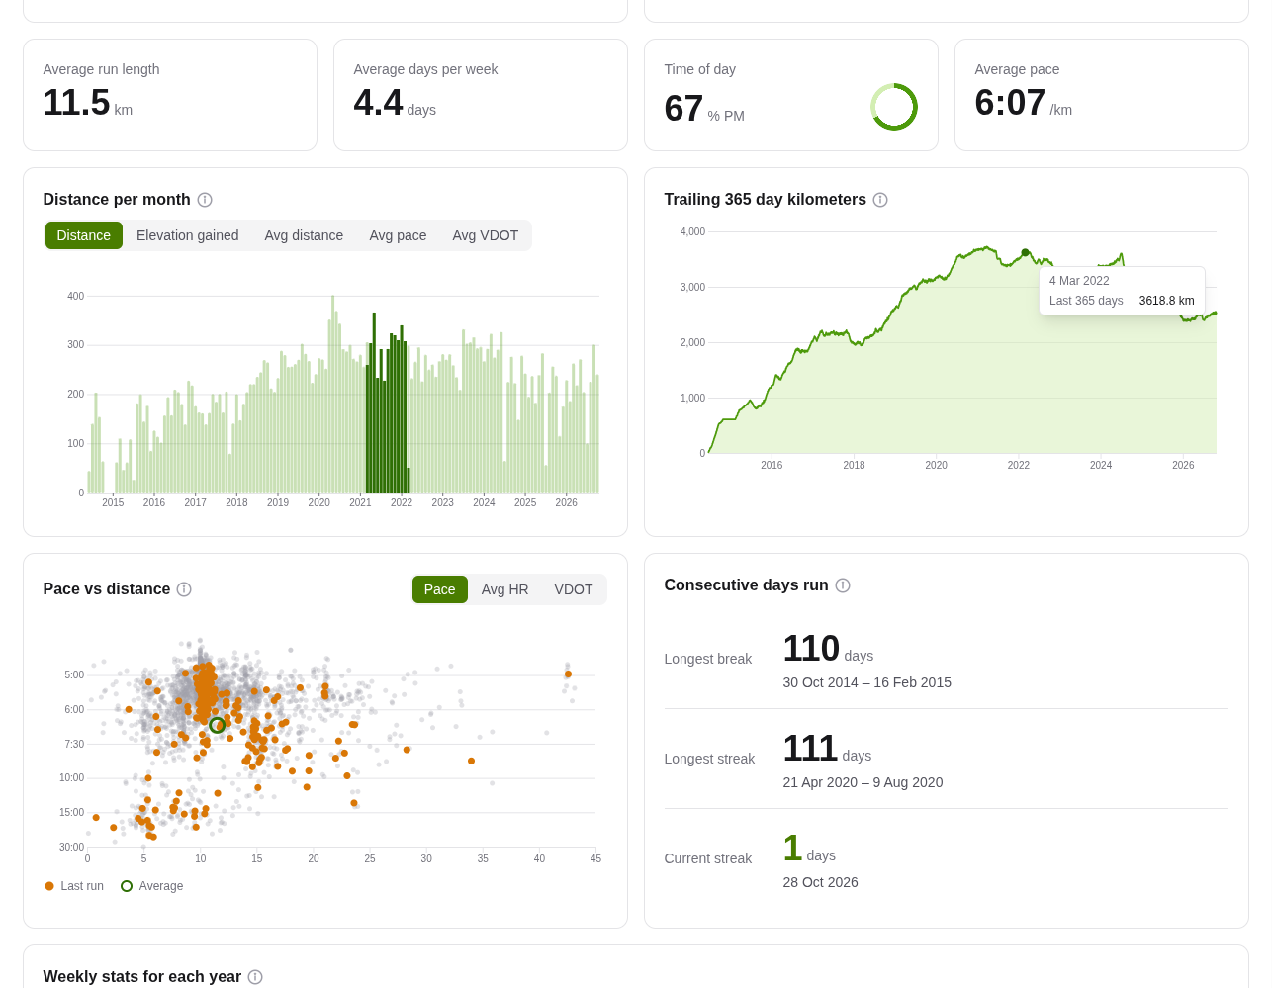Show info tooltip for Pace vs distance
The width and height of the screenshot is (1272, 989).
tap(184, 589)
